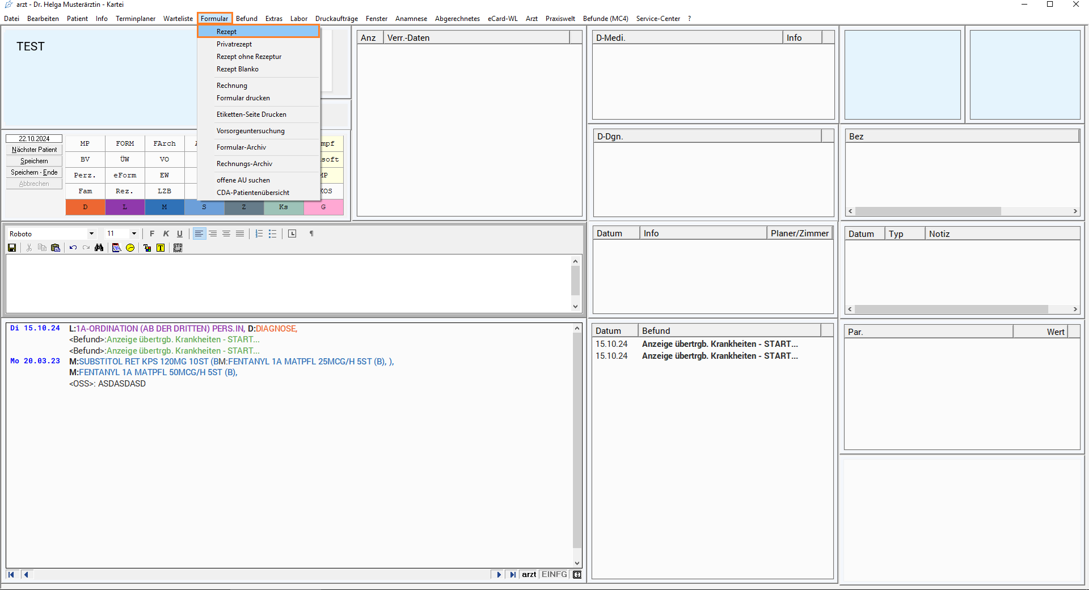
Task: Click the pink G category button
Action: click(x=323, y=207)
